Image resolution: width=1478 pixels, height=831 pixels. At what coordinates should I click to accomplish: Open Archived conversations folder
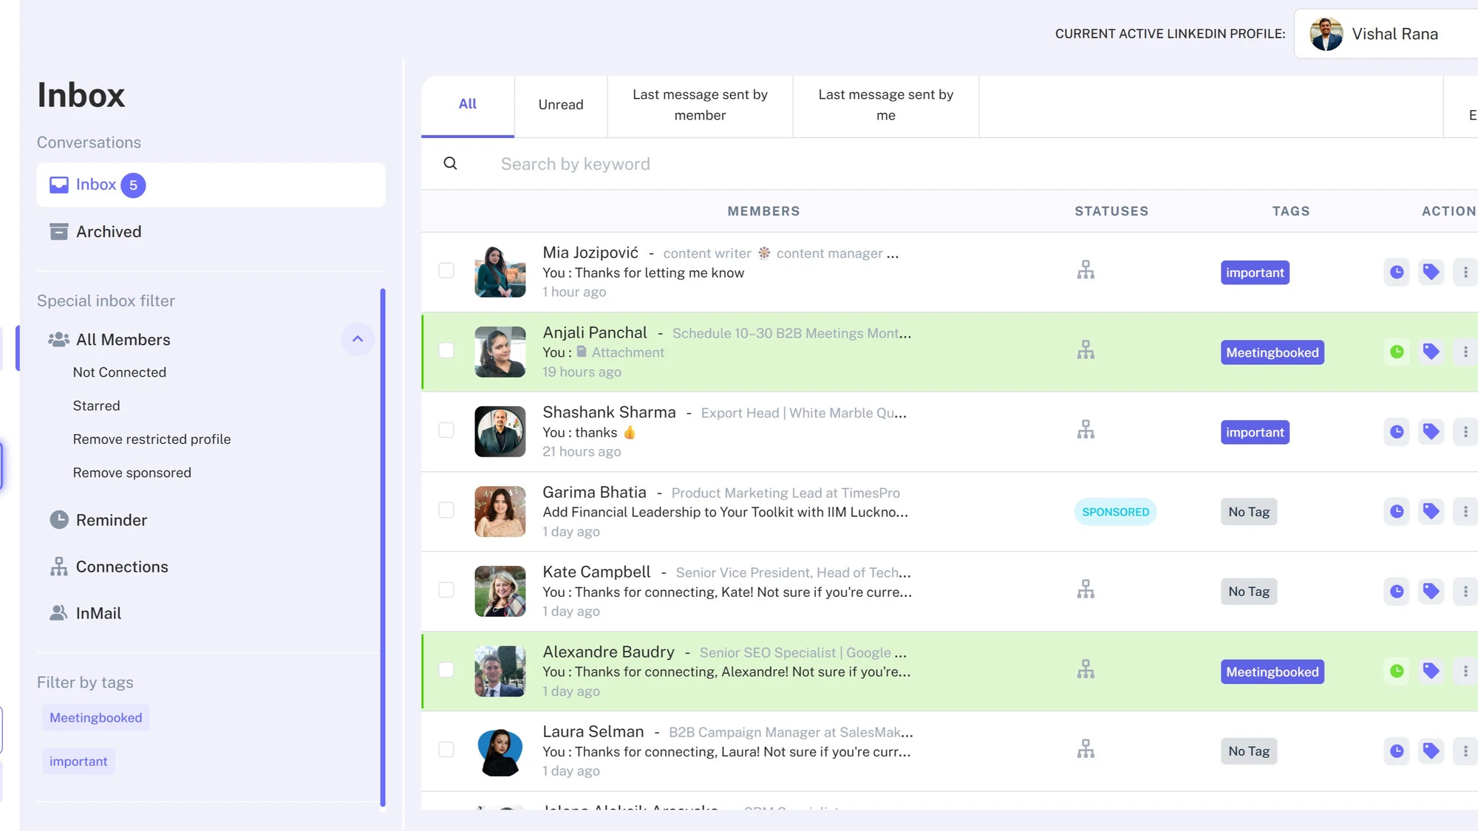coord(108,232)
